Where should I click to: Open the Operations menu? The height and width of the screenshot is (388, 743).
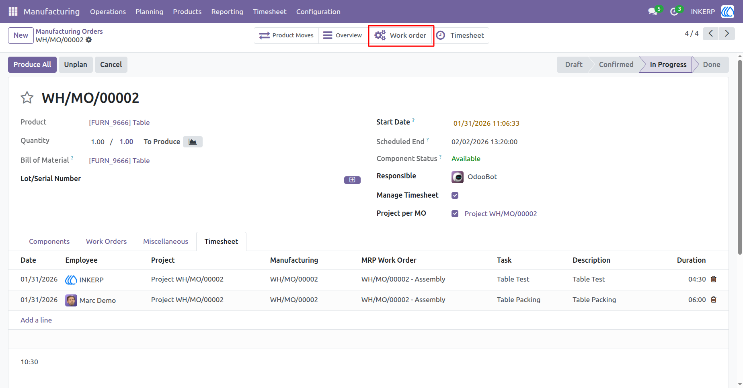[x=108, y=12]
